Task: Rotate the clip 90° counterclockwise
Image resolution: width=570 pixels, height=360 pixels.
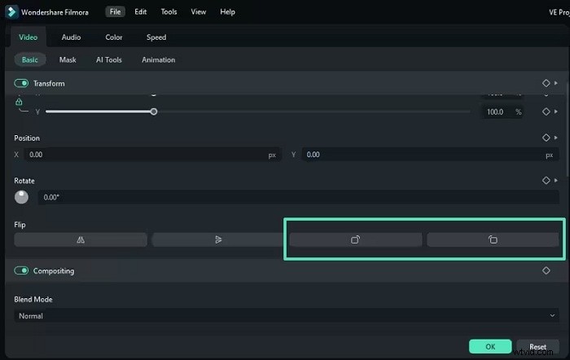Action: point(493,239)
